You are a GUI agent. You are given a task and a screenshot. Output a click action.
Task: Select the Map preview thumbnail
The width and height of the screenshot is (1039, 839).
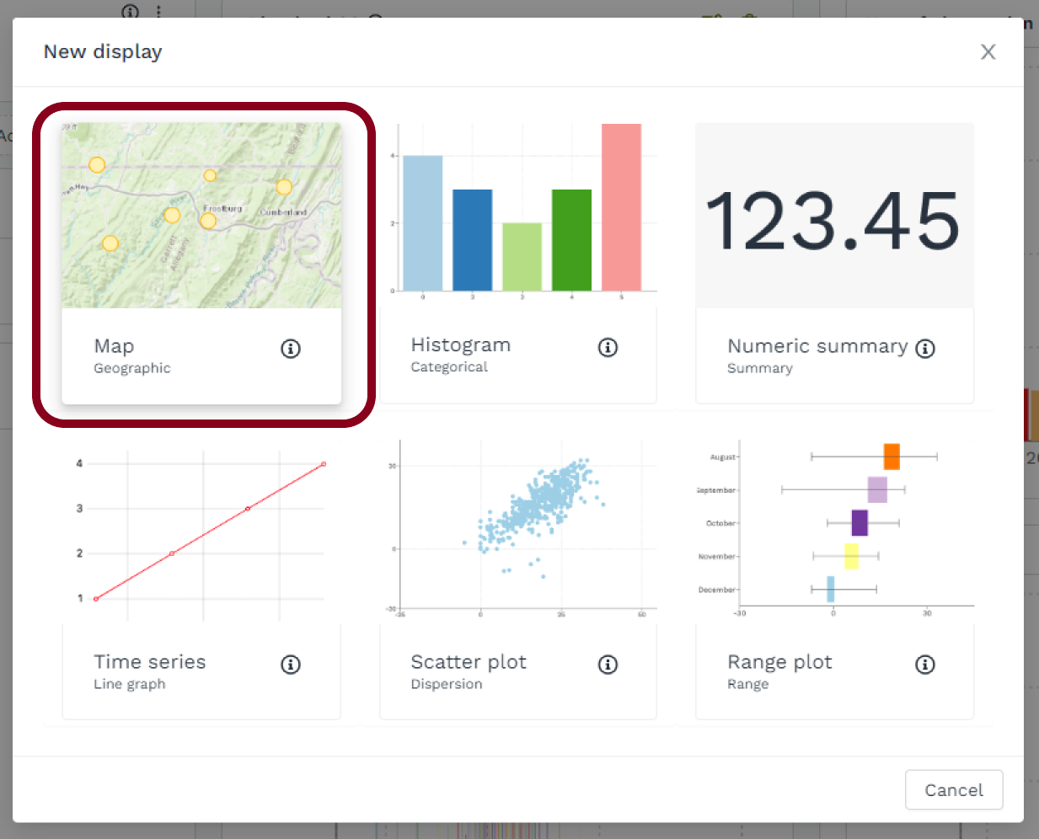coord(201,216)
